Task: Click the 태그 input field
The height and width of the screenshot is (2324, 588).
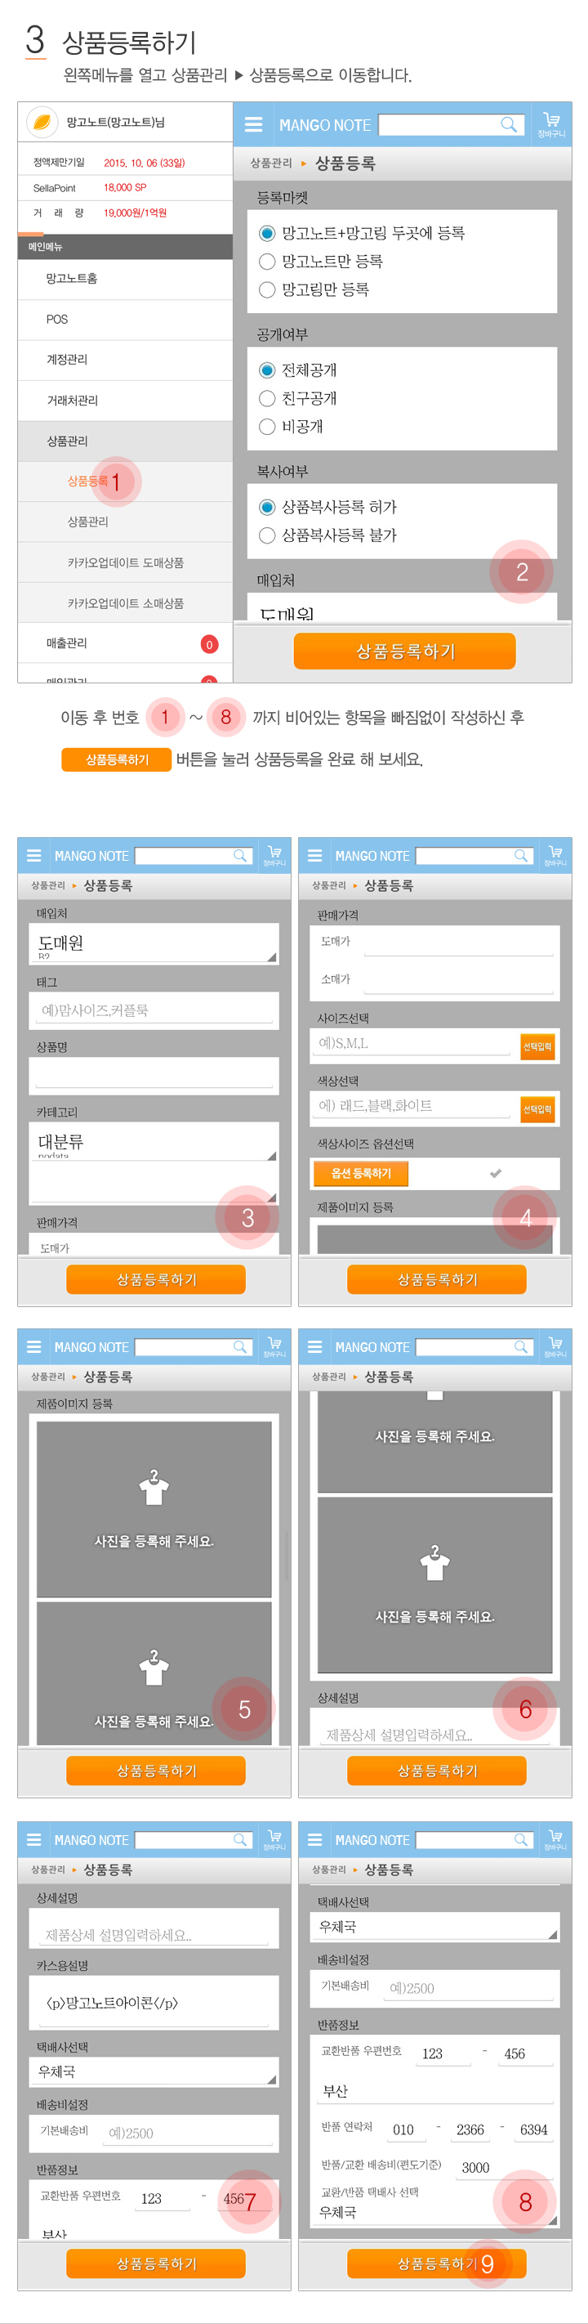Action: click(x=154, y=1010)
